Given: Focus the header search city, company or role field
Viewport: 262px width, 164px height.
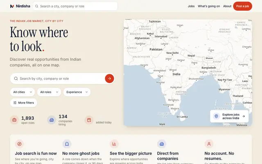Looking at the screenshot, I should (x=75, y=6).
